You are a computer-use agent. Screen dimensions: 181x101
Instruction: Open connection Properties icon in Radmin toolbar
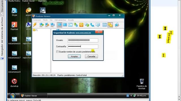pyautogui.click(x=53, y=25)
